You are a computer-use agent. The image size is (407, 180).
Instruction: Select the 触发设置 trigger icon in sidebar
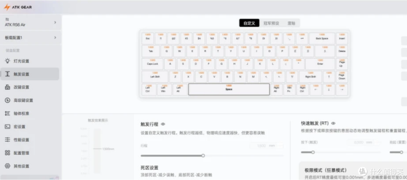coord(7,74)
